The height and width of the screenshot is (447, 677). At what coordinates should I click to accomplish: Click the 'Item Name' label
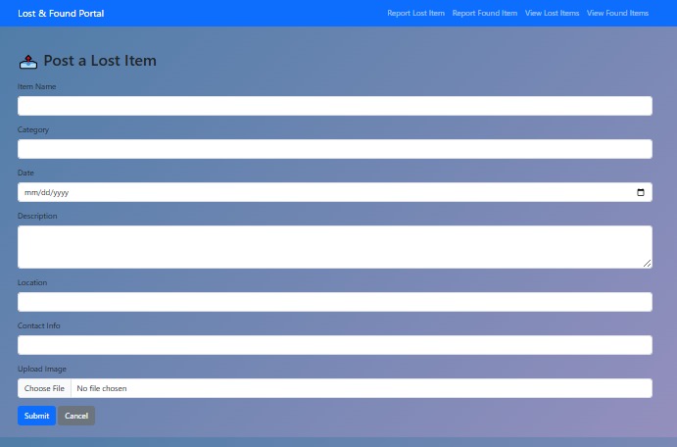click(x=36, y=86)
